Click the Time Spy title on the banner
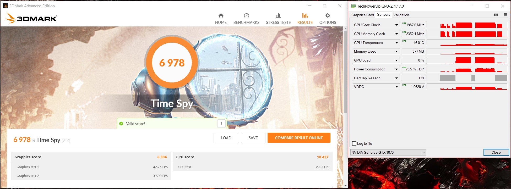This screenshot has width=511, height=189. click(172, 104)
